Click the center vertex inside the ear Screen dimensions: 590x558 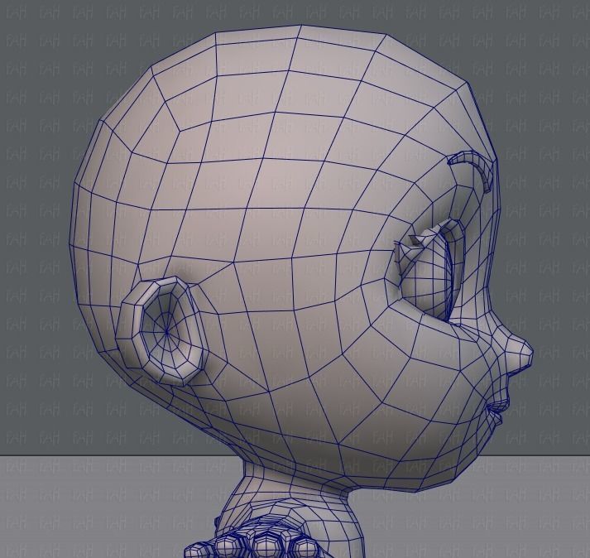(166, 332)
